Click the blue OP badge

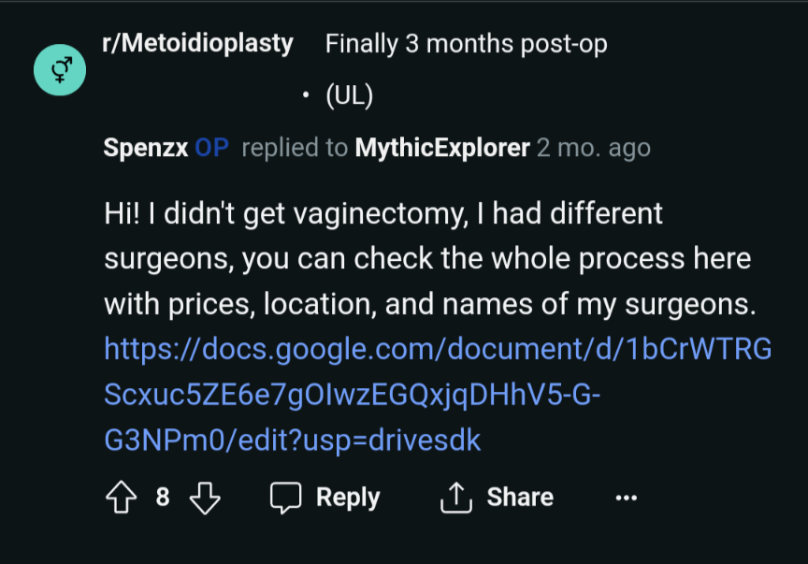(211, 148)
